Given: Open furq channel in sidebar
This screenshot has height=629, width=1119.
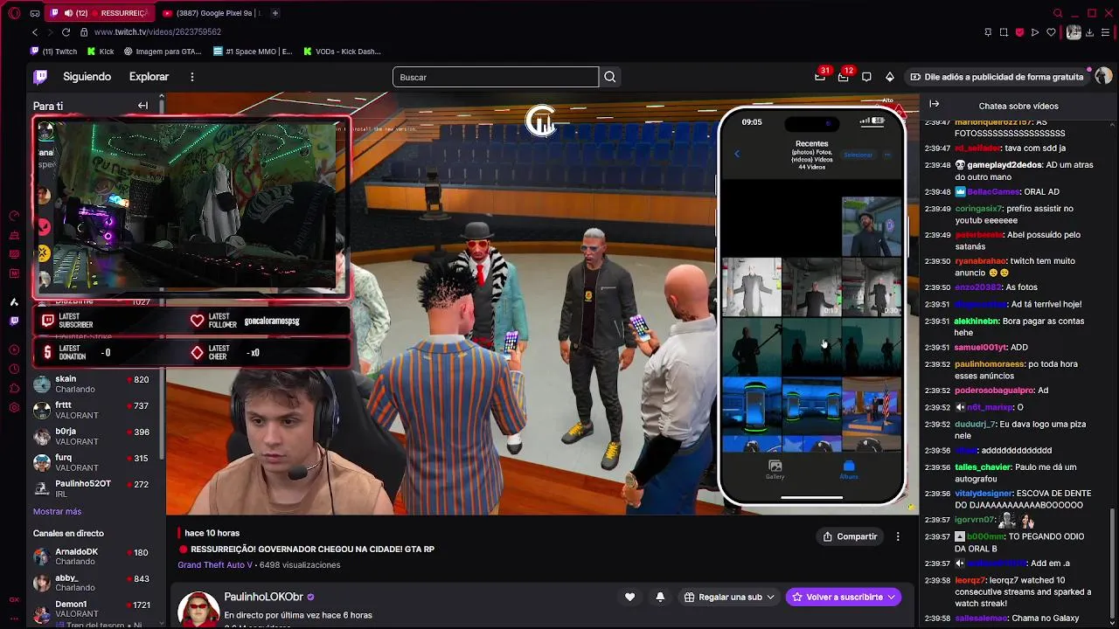Looking at the screenshot, I should [96, 463].
